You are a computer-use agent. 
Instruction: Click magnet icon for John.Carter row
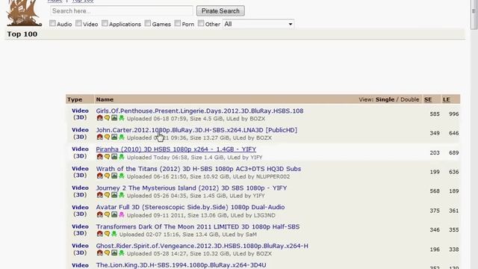[x=99, y=137]
